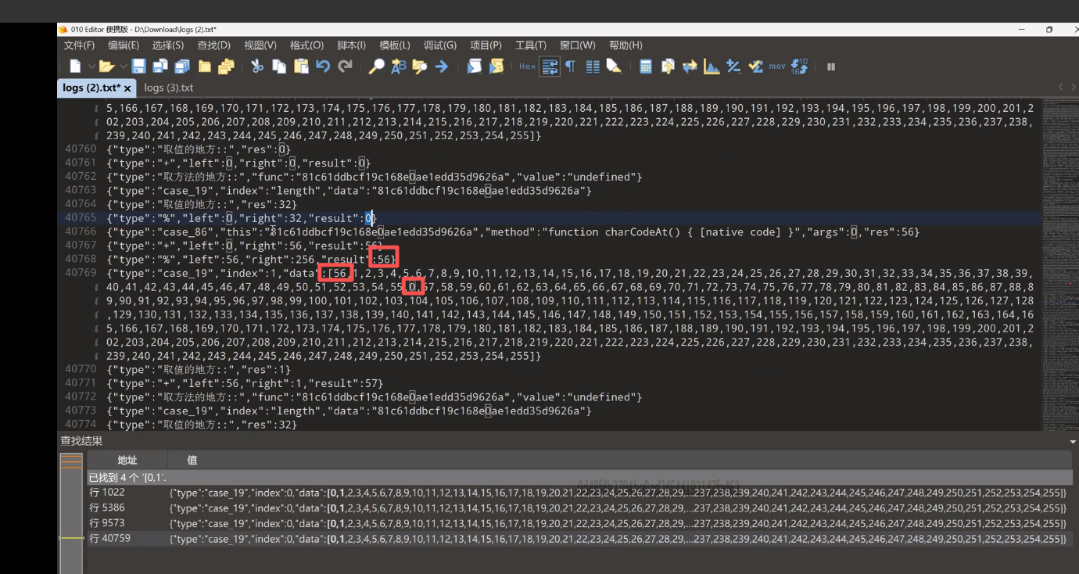Click the Copy icon
The width and height of the screenshot is (1079, 574).
click(278, 66)
